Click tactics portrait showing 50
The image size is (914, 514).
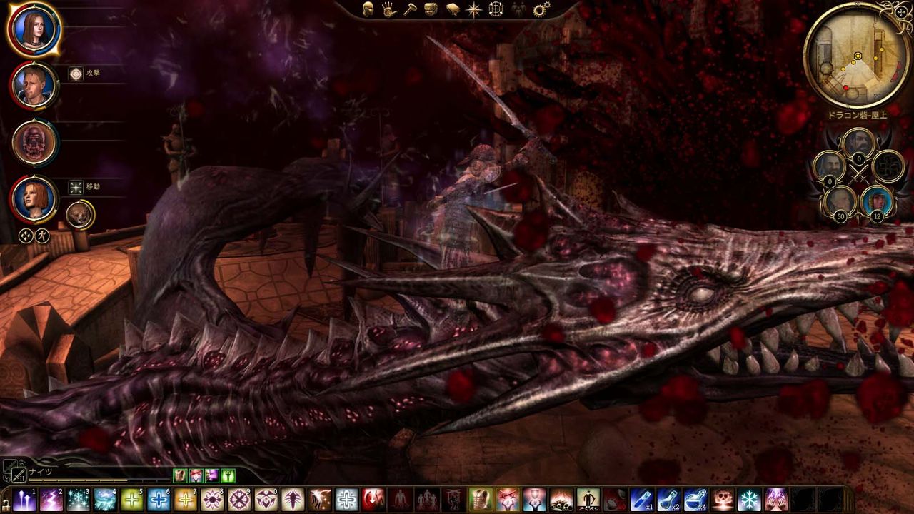coord(840,201)
